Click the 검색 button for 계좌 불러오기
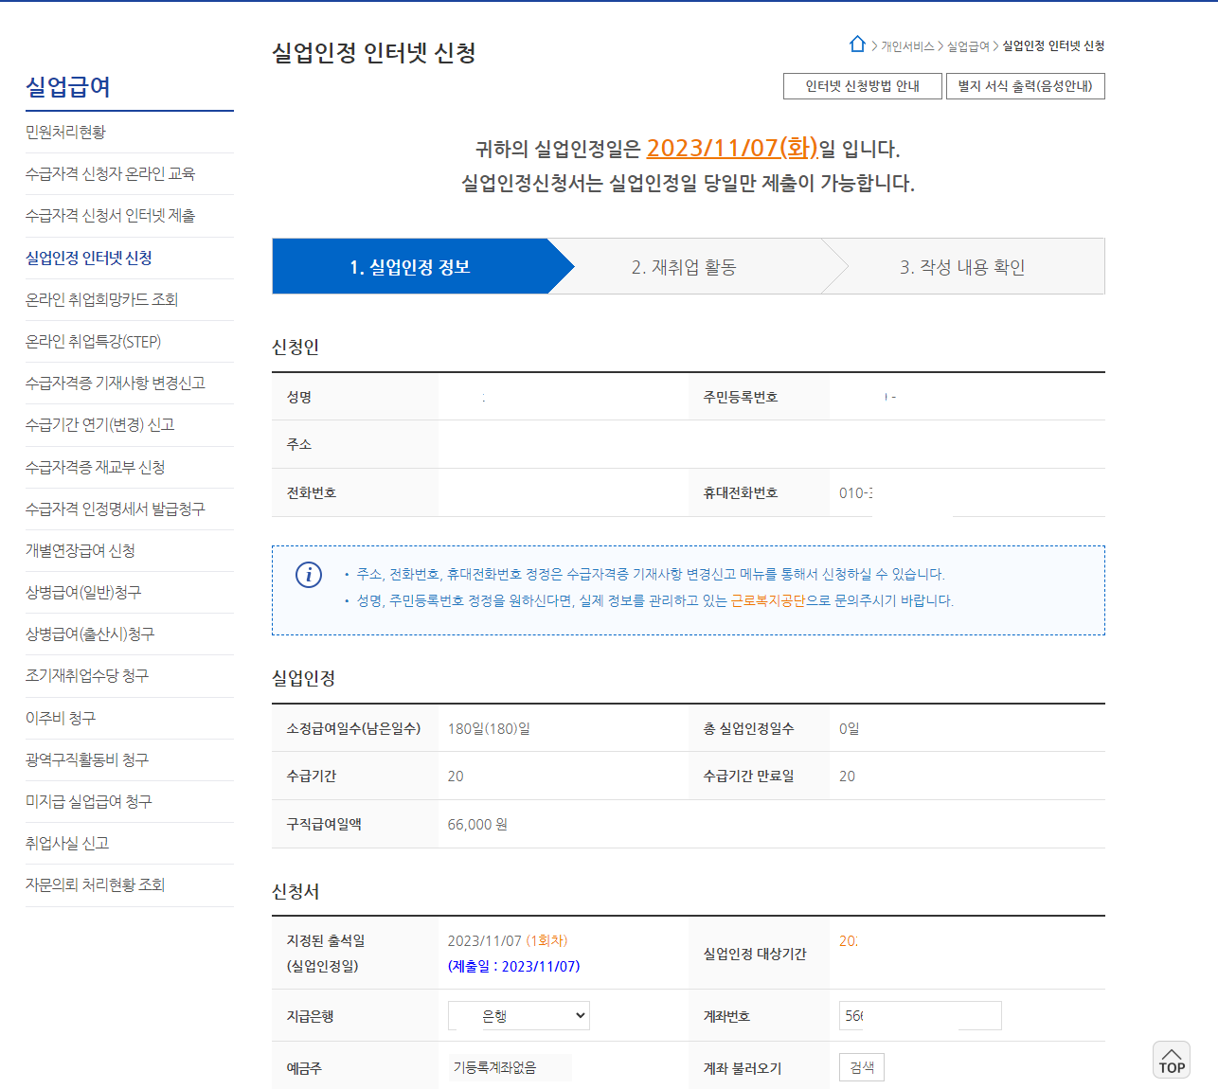Viewport: 1218px width, 1089px height. tap(862, 1067)
